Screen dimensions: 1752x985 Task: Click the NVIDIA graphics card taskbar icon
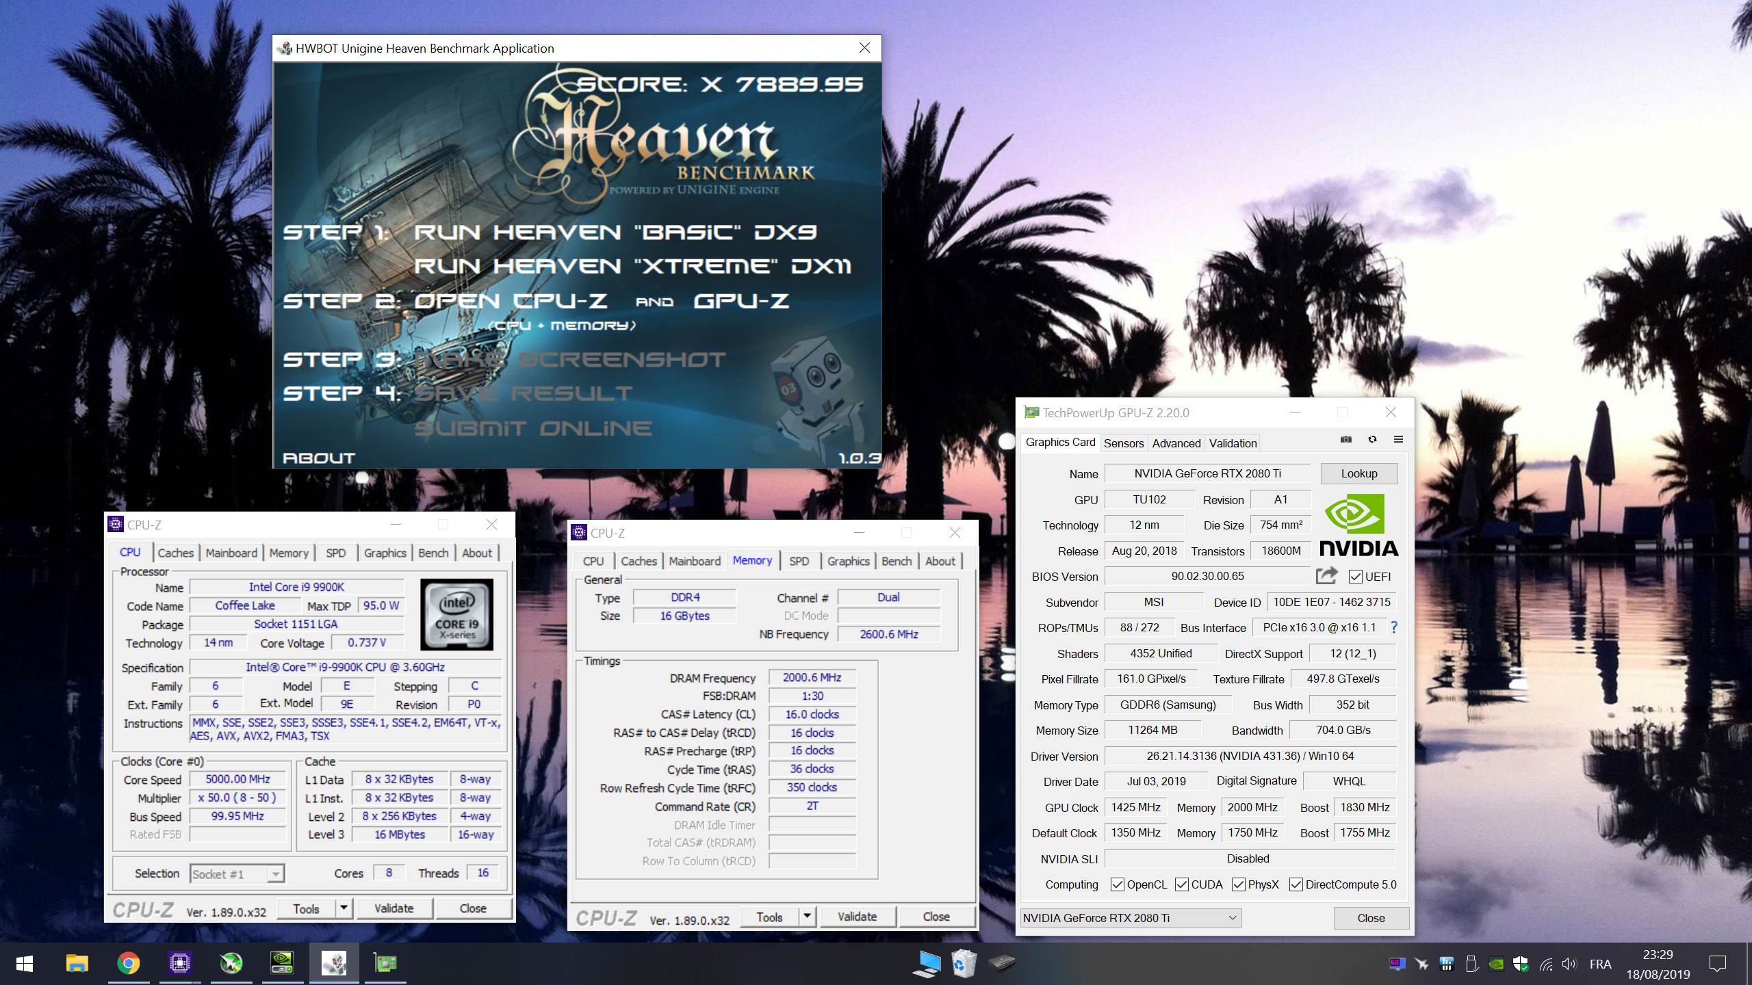click(283, 964)
